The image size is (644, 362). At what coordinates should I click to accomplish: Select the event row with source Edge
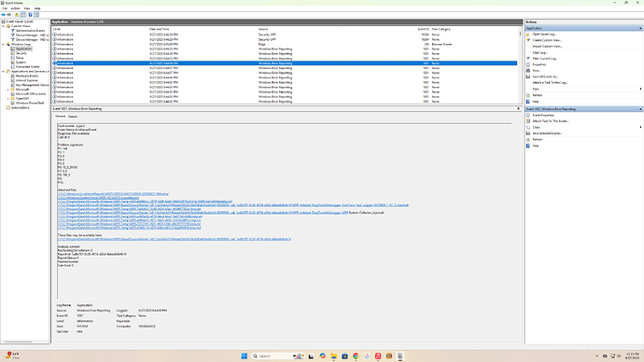[x=285, y=45]
